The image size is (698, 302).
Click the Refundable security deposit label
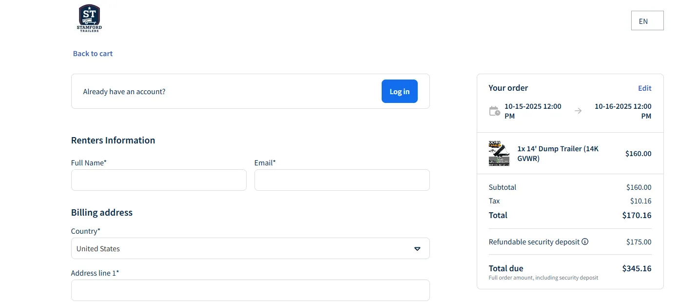(x=534, y=242)
